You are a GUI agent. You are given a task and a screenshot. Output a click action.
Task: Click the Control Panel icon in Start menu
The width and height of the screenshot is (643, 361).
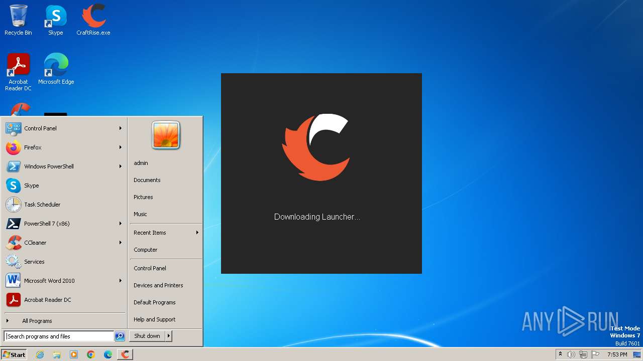13,128
